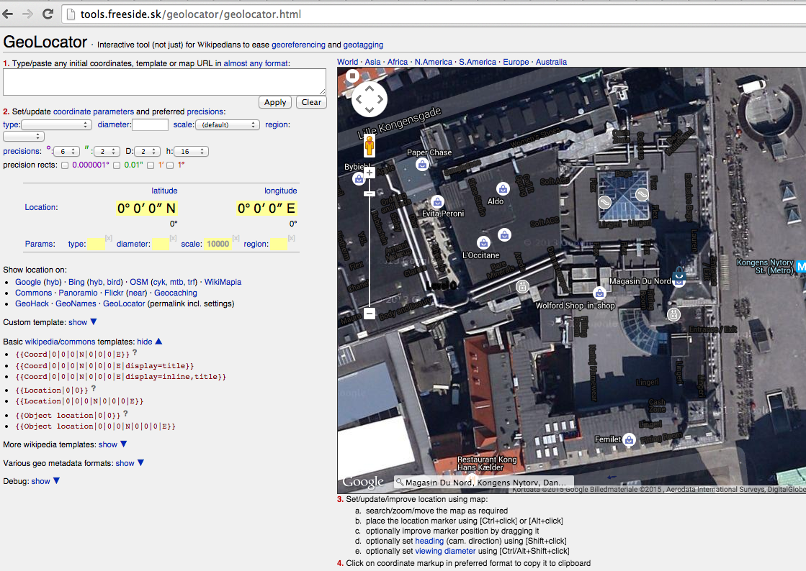
Task: Open help mark beside {{Location|0|0}} template
Action: 93,388
